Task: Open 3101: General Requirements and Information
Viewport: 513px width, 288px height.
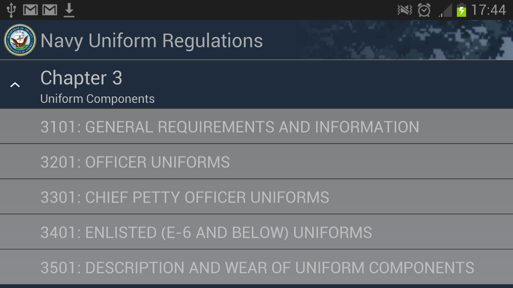Action: click(230, 127)
